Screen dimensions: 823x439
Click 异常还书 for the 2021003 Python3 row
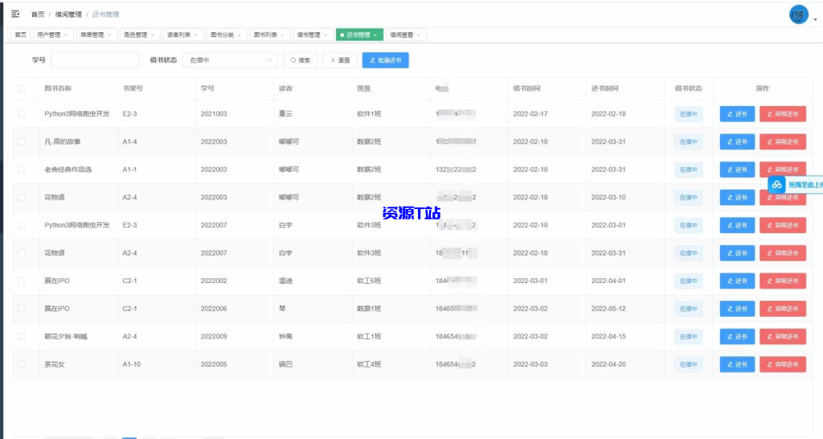click(783, 114)
